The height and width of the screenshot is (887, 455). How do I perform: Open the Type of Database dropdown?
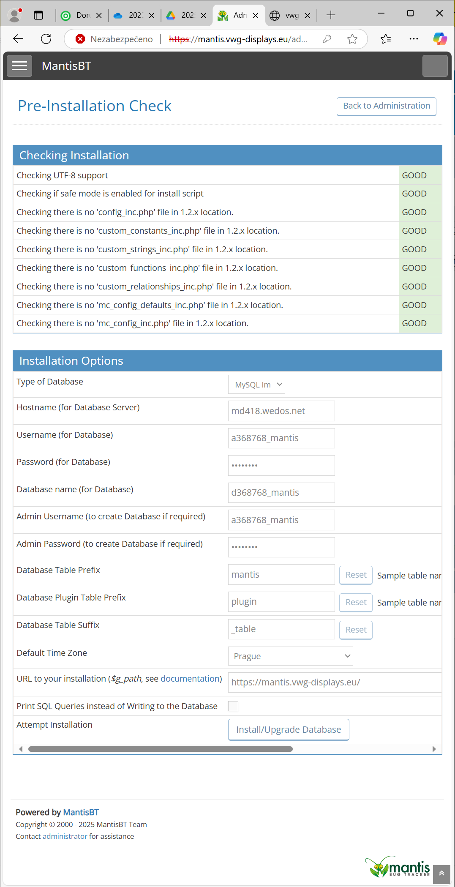click(x=256, y=385)
